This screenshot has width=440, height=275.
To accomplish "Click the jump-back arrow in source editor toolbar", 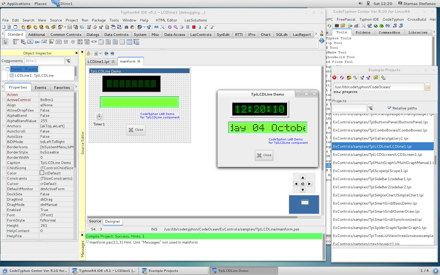I will [x=106, y=53].
